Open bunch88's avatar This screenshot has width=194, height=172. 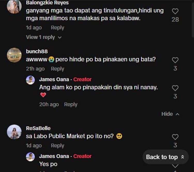coord(14,55)
